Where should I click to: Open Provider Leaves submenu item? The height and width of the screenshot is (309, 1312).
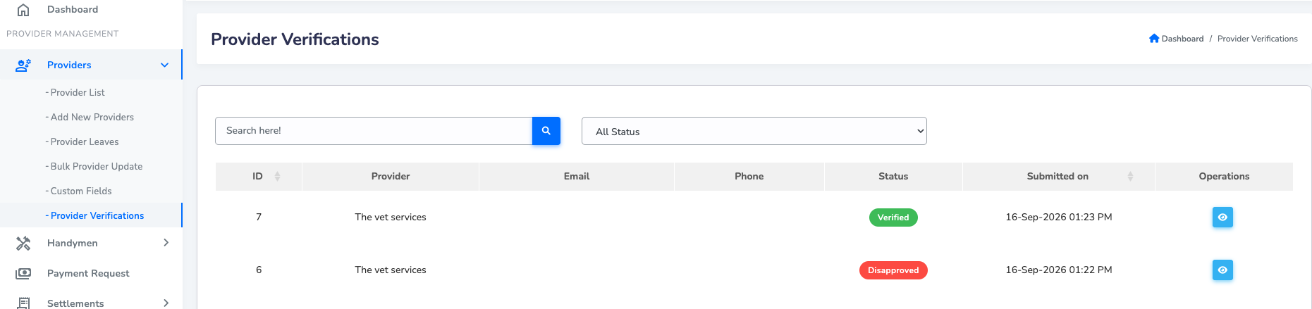pos(85,141)
